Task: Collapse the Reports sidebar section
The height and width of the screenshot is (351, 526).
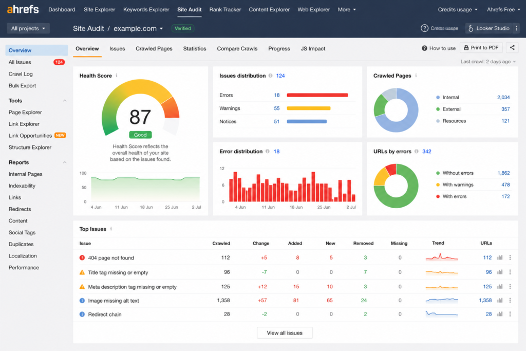Action: [x=64, y=162]
